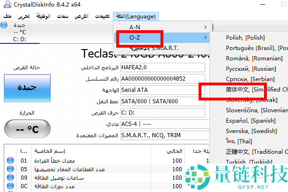The width and height of the screenshot is (288, 192).
Task: Select Русский [Russian] language
Action: (x=251, y=69)
